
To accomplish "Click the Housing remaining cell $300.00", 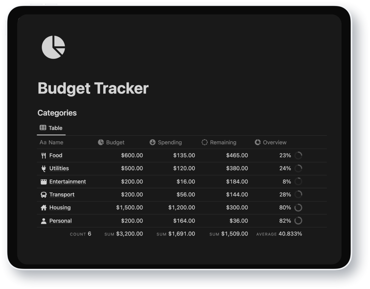I will pos(237,208).
